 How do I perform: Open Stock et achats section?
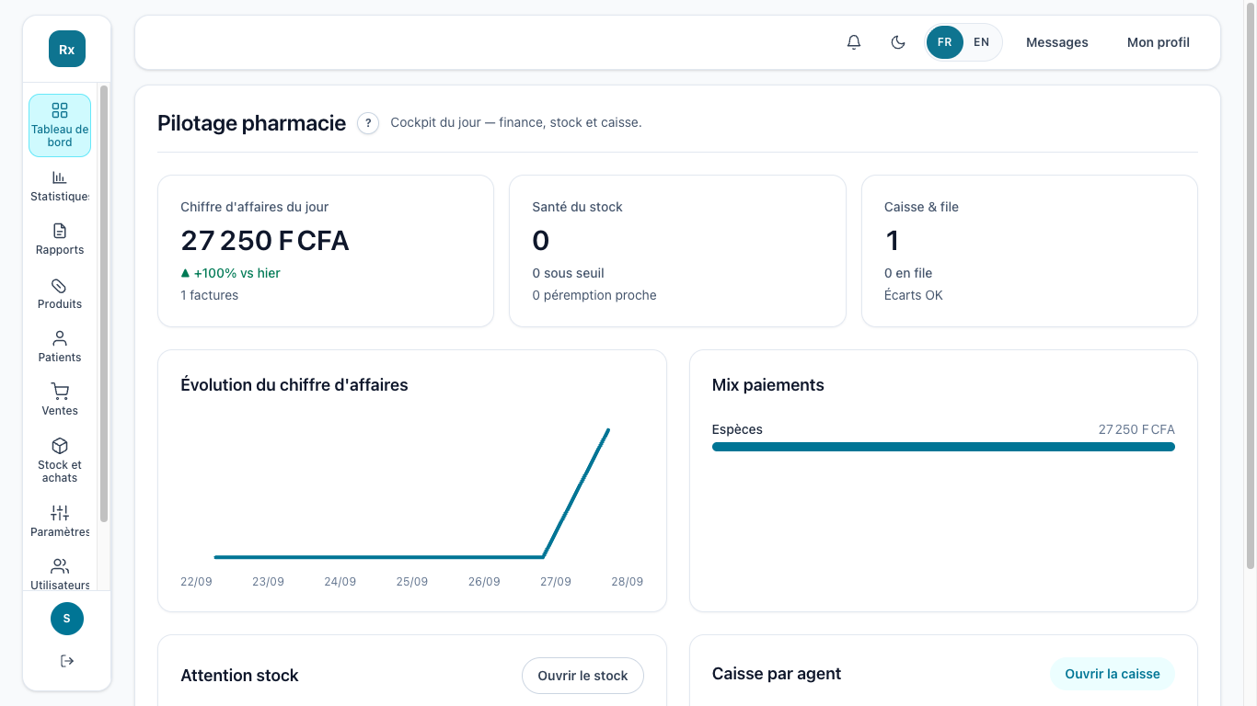tap(60, 460)
